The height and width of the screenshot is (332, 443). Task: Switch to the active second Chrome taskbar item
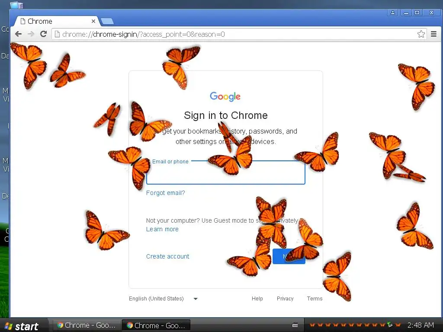coord(156,325)
